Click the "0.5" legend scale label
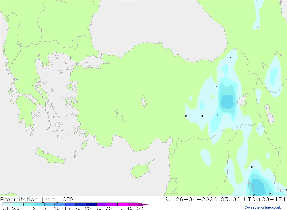The image size is (287, 210). click(15, 208)
